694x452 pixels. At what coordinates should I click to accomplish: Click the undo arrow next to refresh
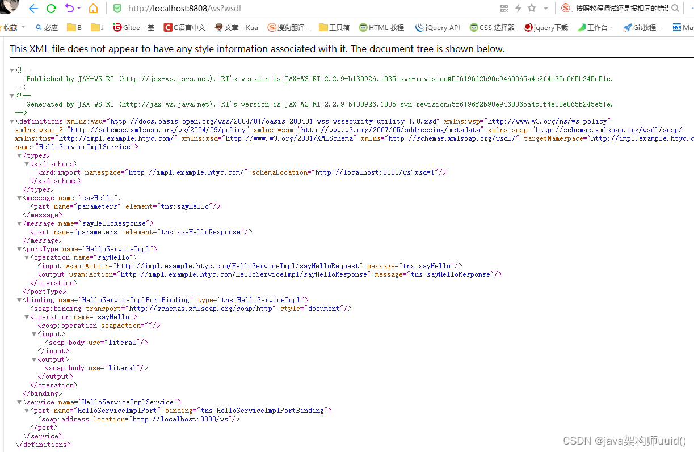click(68, 9)
